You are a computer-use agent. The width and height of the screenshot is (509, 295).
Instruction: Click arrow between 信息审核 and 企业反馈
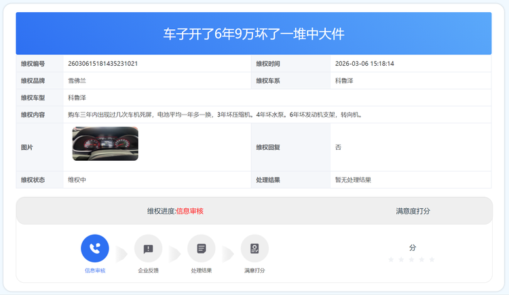point(121,254)
